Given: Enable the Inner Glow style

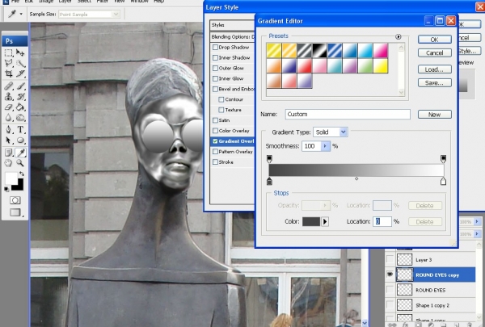Looking at the screenshot, I should click(x=215, y=79).
